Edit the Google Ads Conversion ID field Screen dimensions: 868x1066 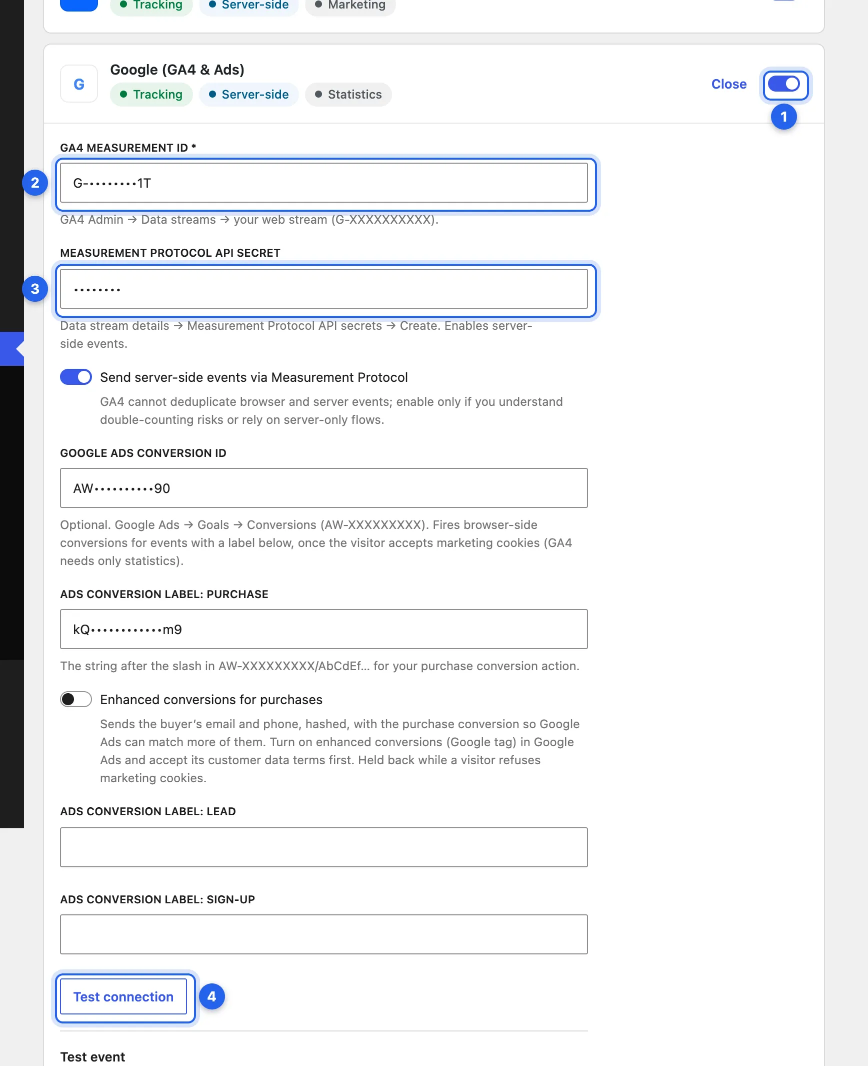pyautogui.click(x=324, y=488)
